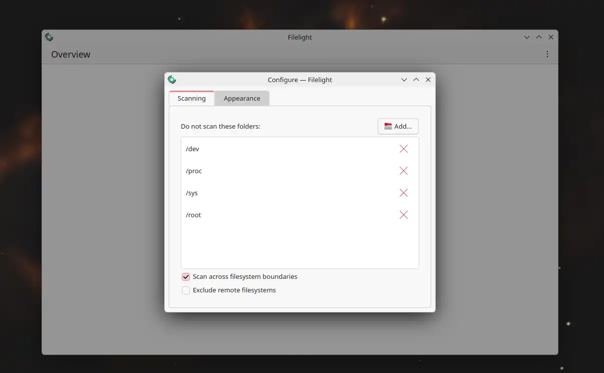
Task: Click the Add... folder button
Action: point(398,126)
